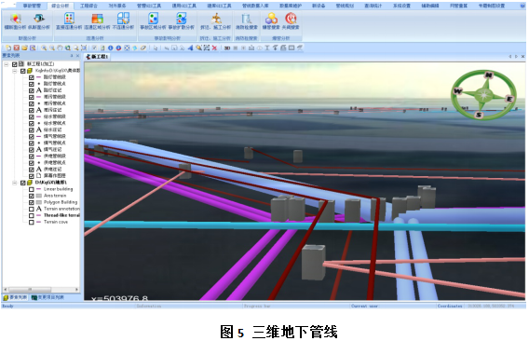Collapse the second yellow terrain group
The height and width of the screenshot is (341, 529).
[x=15, y=183]
